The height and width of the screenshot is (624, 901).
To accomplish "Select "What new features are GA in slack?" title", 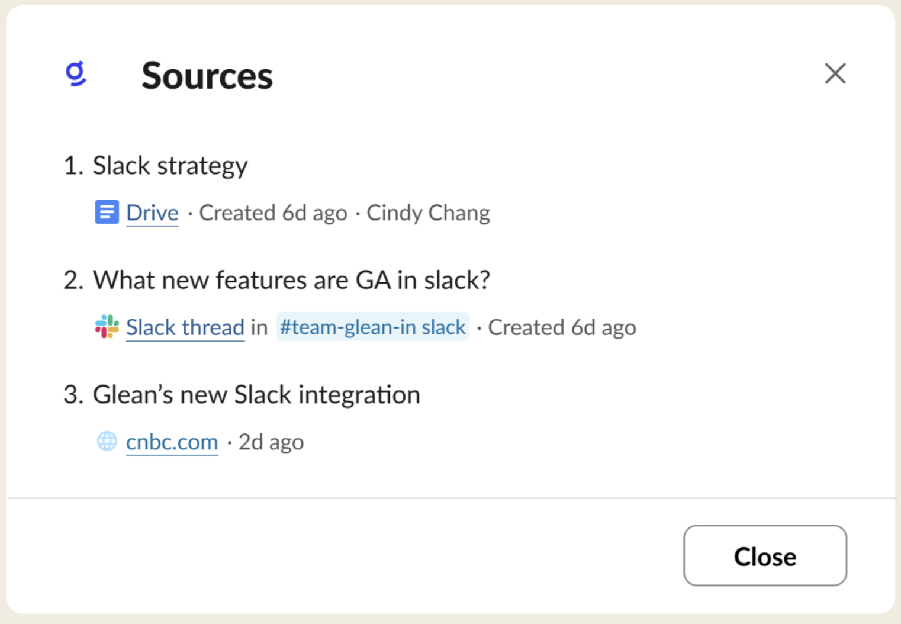I will (x=291, y=280).
